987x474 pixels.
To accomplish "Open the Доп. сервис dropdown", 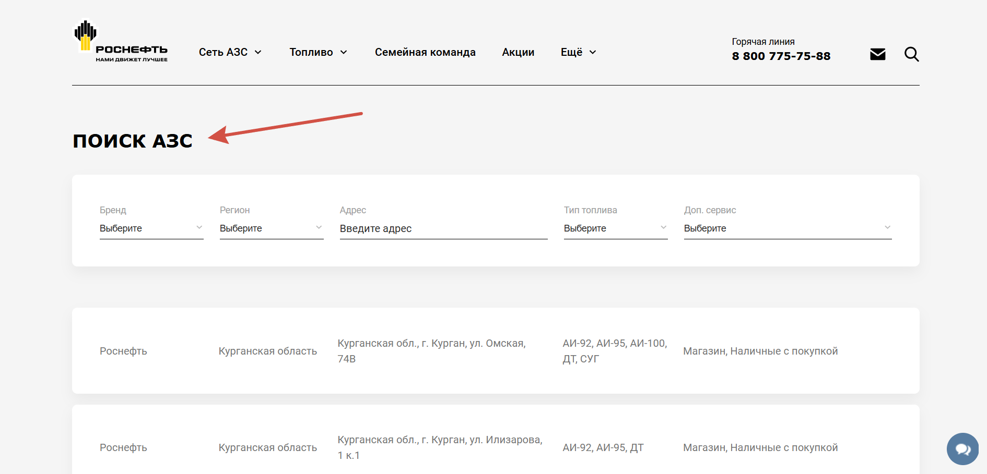I will (x=788, y=228).
